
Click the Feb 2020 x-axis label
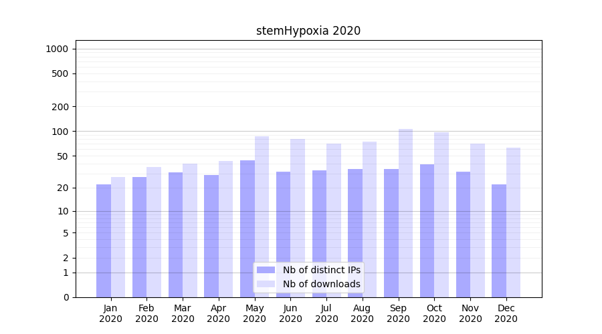146,313
